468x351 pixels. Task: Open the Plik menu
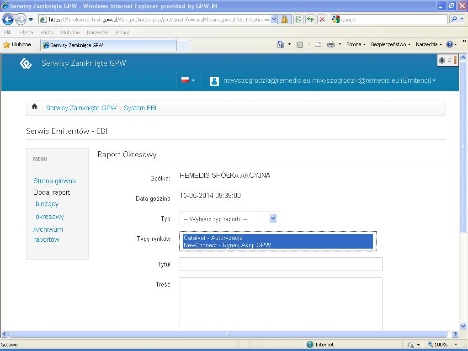8,32
